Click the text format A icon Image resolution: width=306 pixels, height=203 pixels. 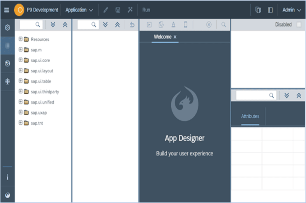pos(173,24)
